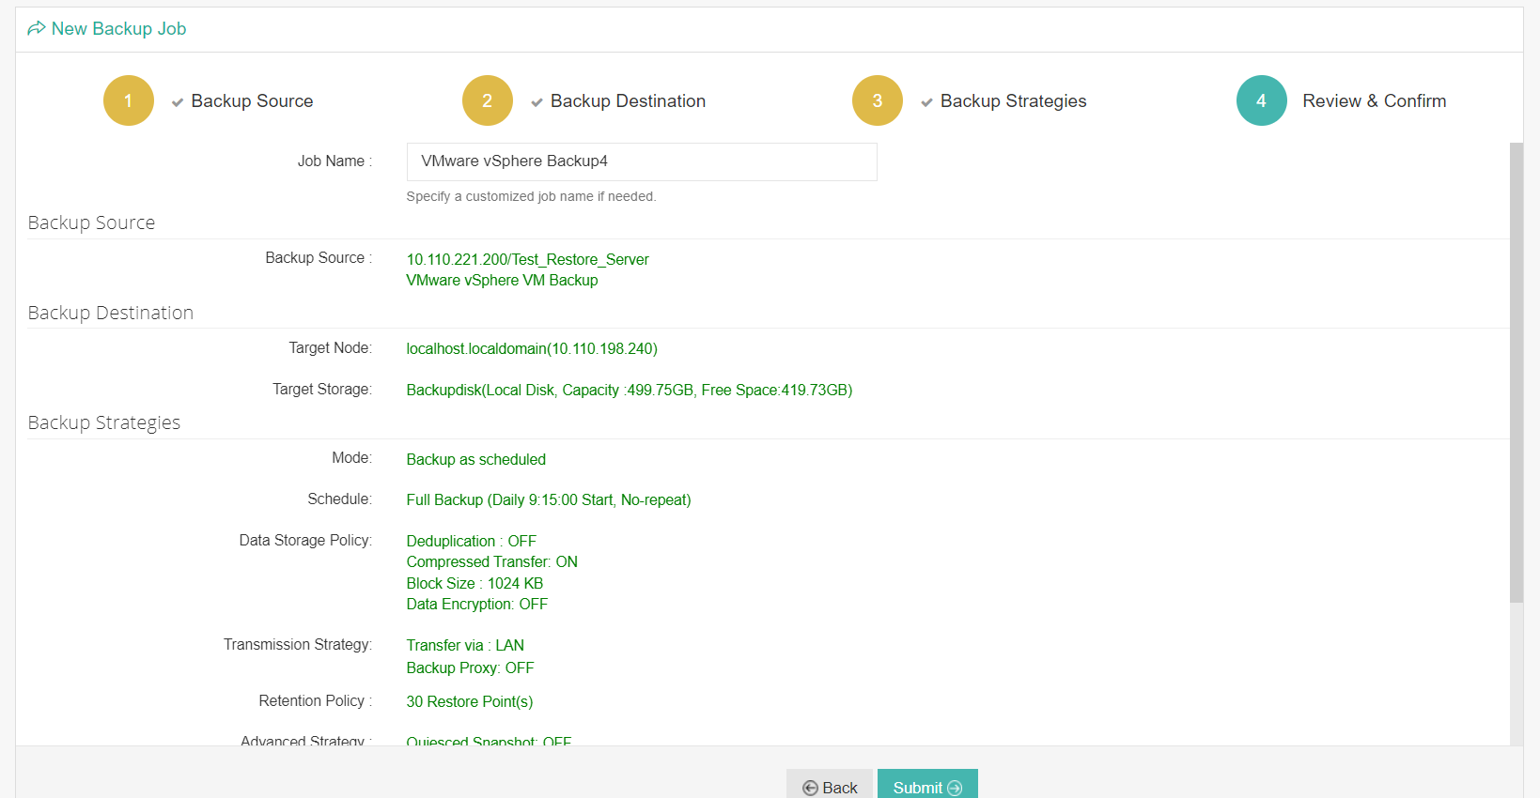
Task: Click the step 1 circle icon
Action: pyautogui.click(x=129, y=100)
